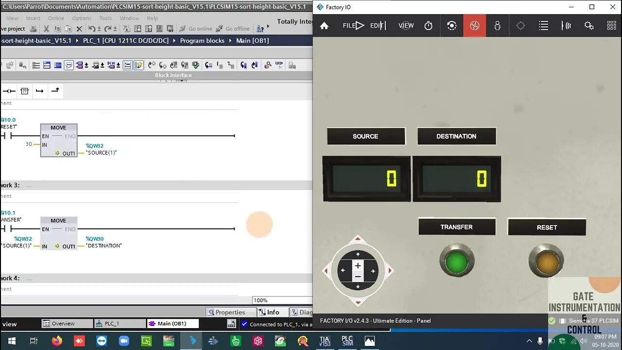
Task: Open the list view icon in Factory IO
Action: 544,26
